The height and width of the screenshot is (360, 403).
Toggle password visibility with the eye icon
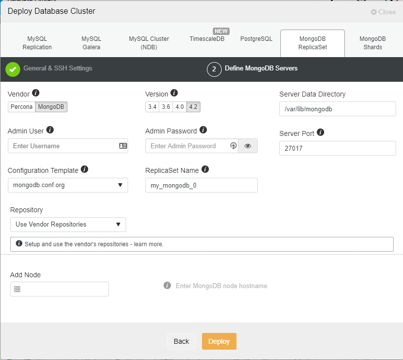coord(248,146)
